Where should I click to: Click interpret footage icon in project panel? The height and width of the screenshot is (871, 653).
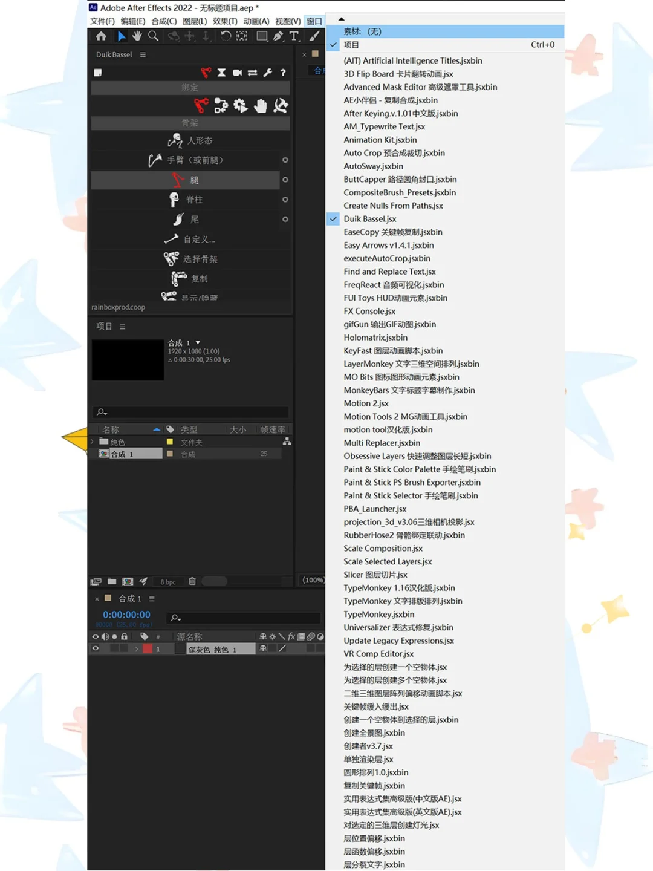click(96, 581)
